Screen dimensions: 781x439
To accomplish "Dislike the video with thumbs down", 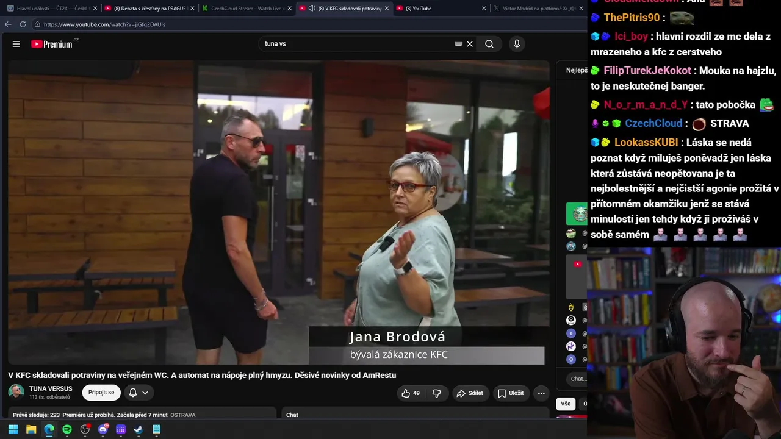I will [x=437, y=393].
